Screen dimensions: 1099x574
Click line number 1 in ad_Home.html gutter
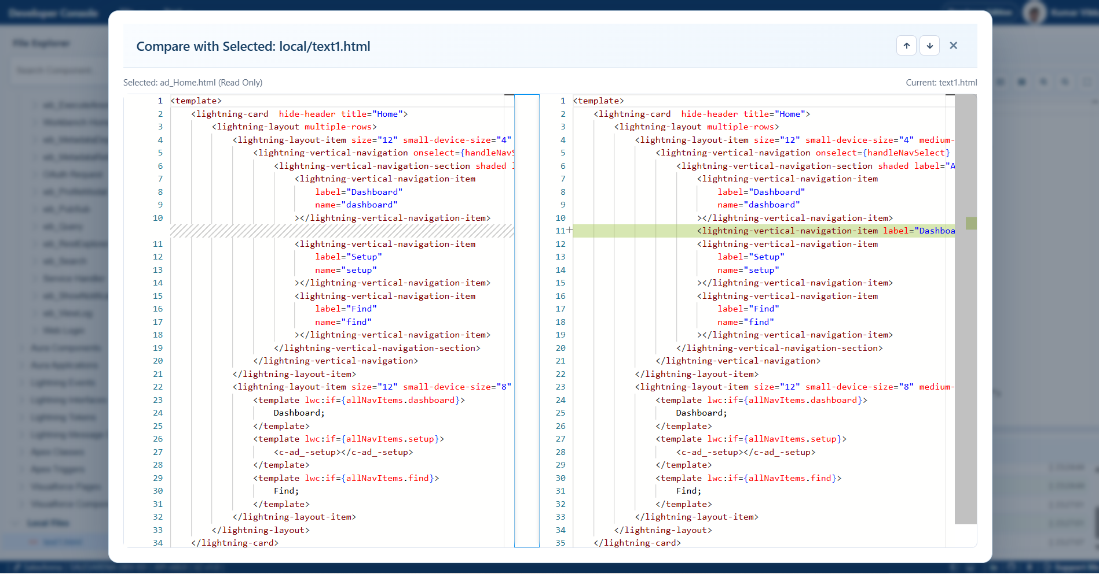(160, 101)
